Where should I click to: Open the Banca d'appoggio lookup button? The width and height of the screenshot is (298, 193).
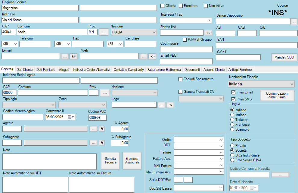[x=294, y=21]
